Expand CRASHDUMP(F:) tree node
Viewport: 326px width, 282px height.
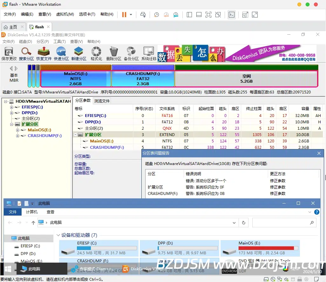(x=18, y=135)
